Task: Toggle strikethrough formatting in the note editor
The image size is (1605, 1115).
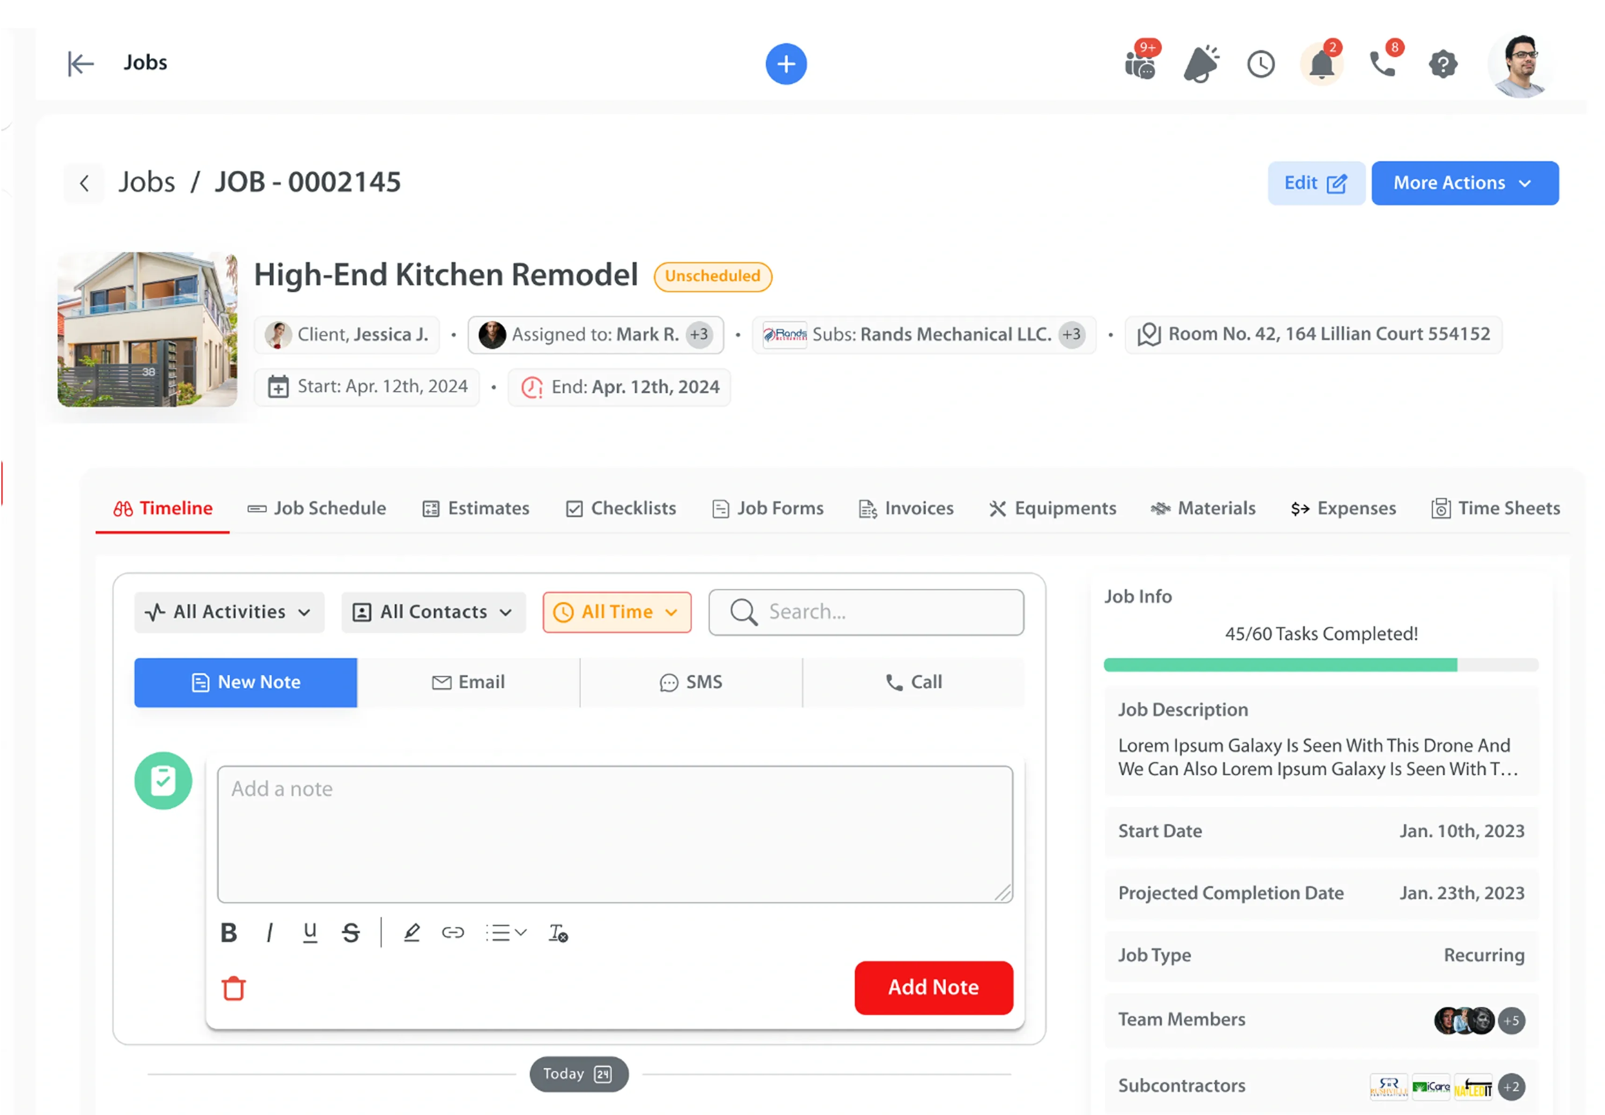Action: (x=351, y=932)
